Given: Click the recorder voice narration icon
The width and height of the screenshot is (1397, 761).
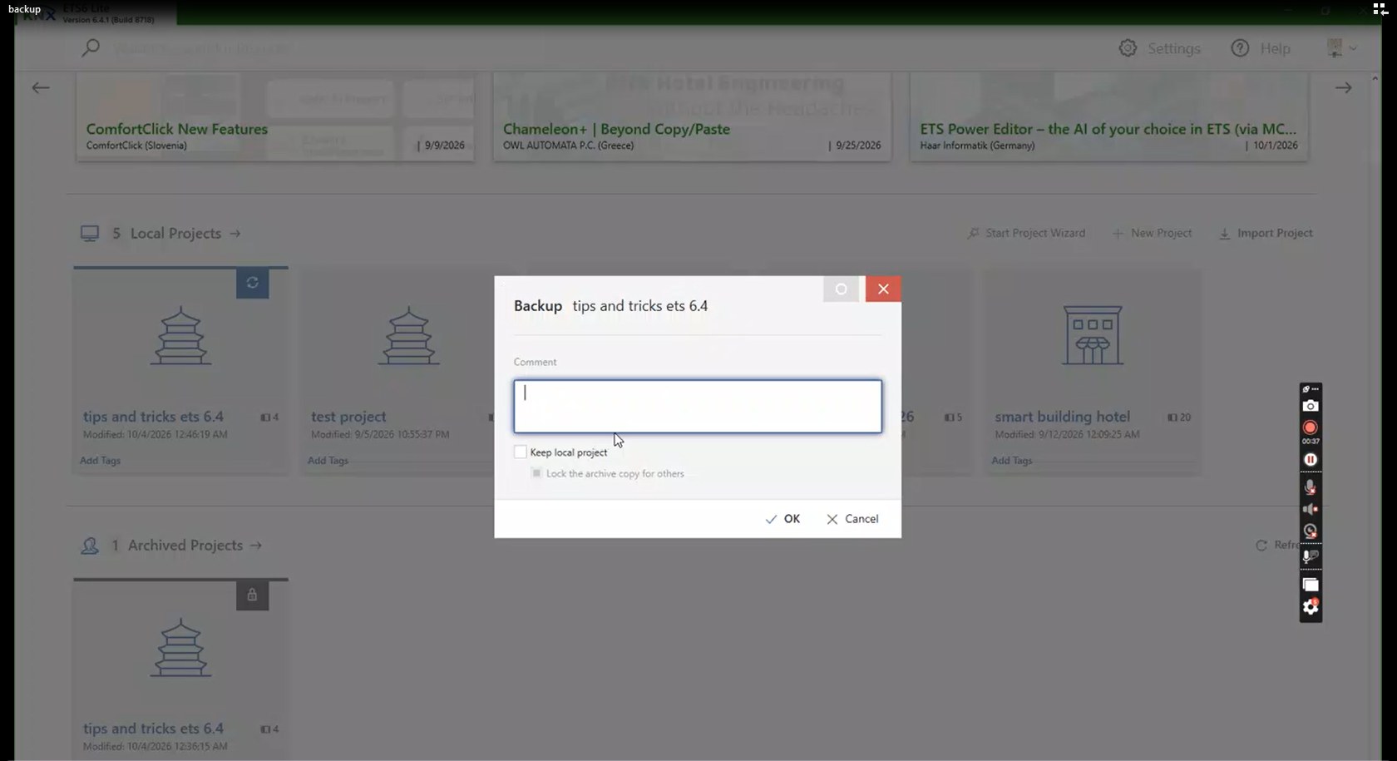Looking at the screenshot, I should click(1311, 556).
